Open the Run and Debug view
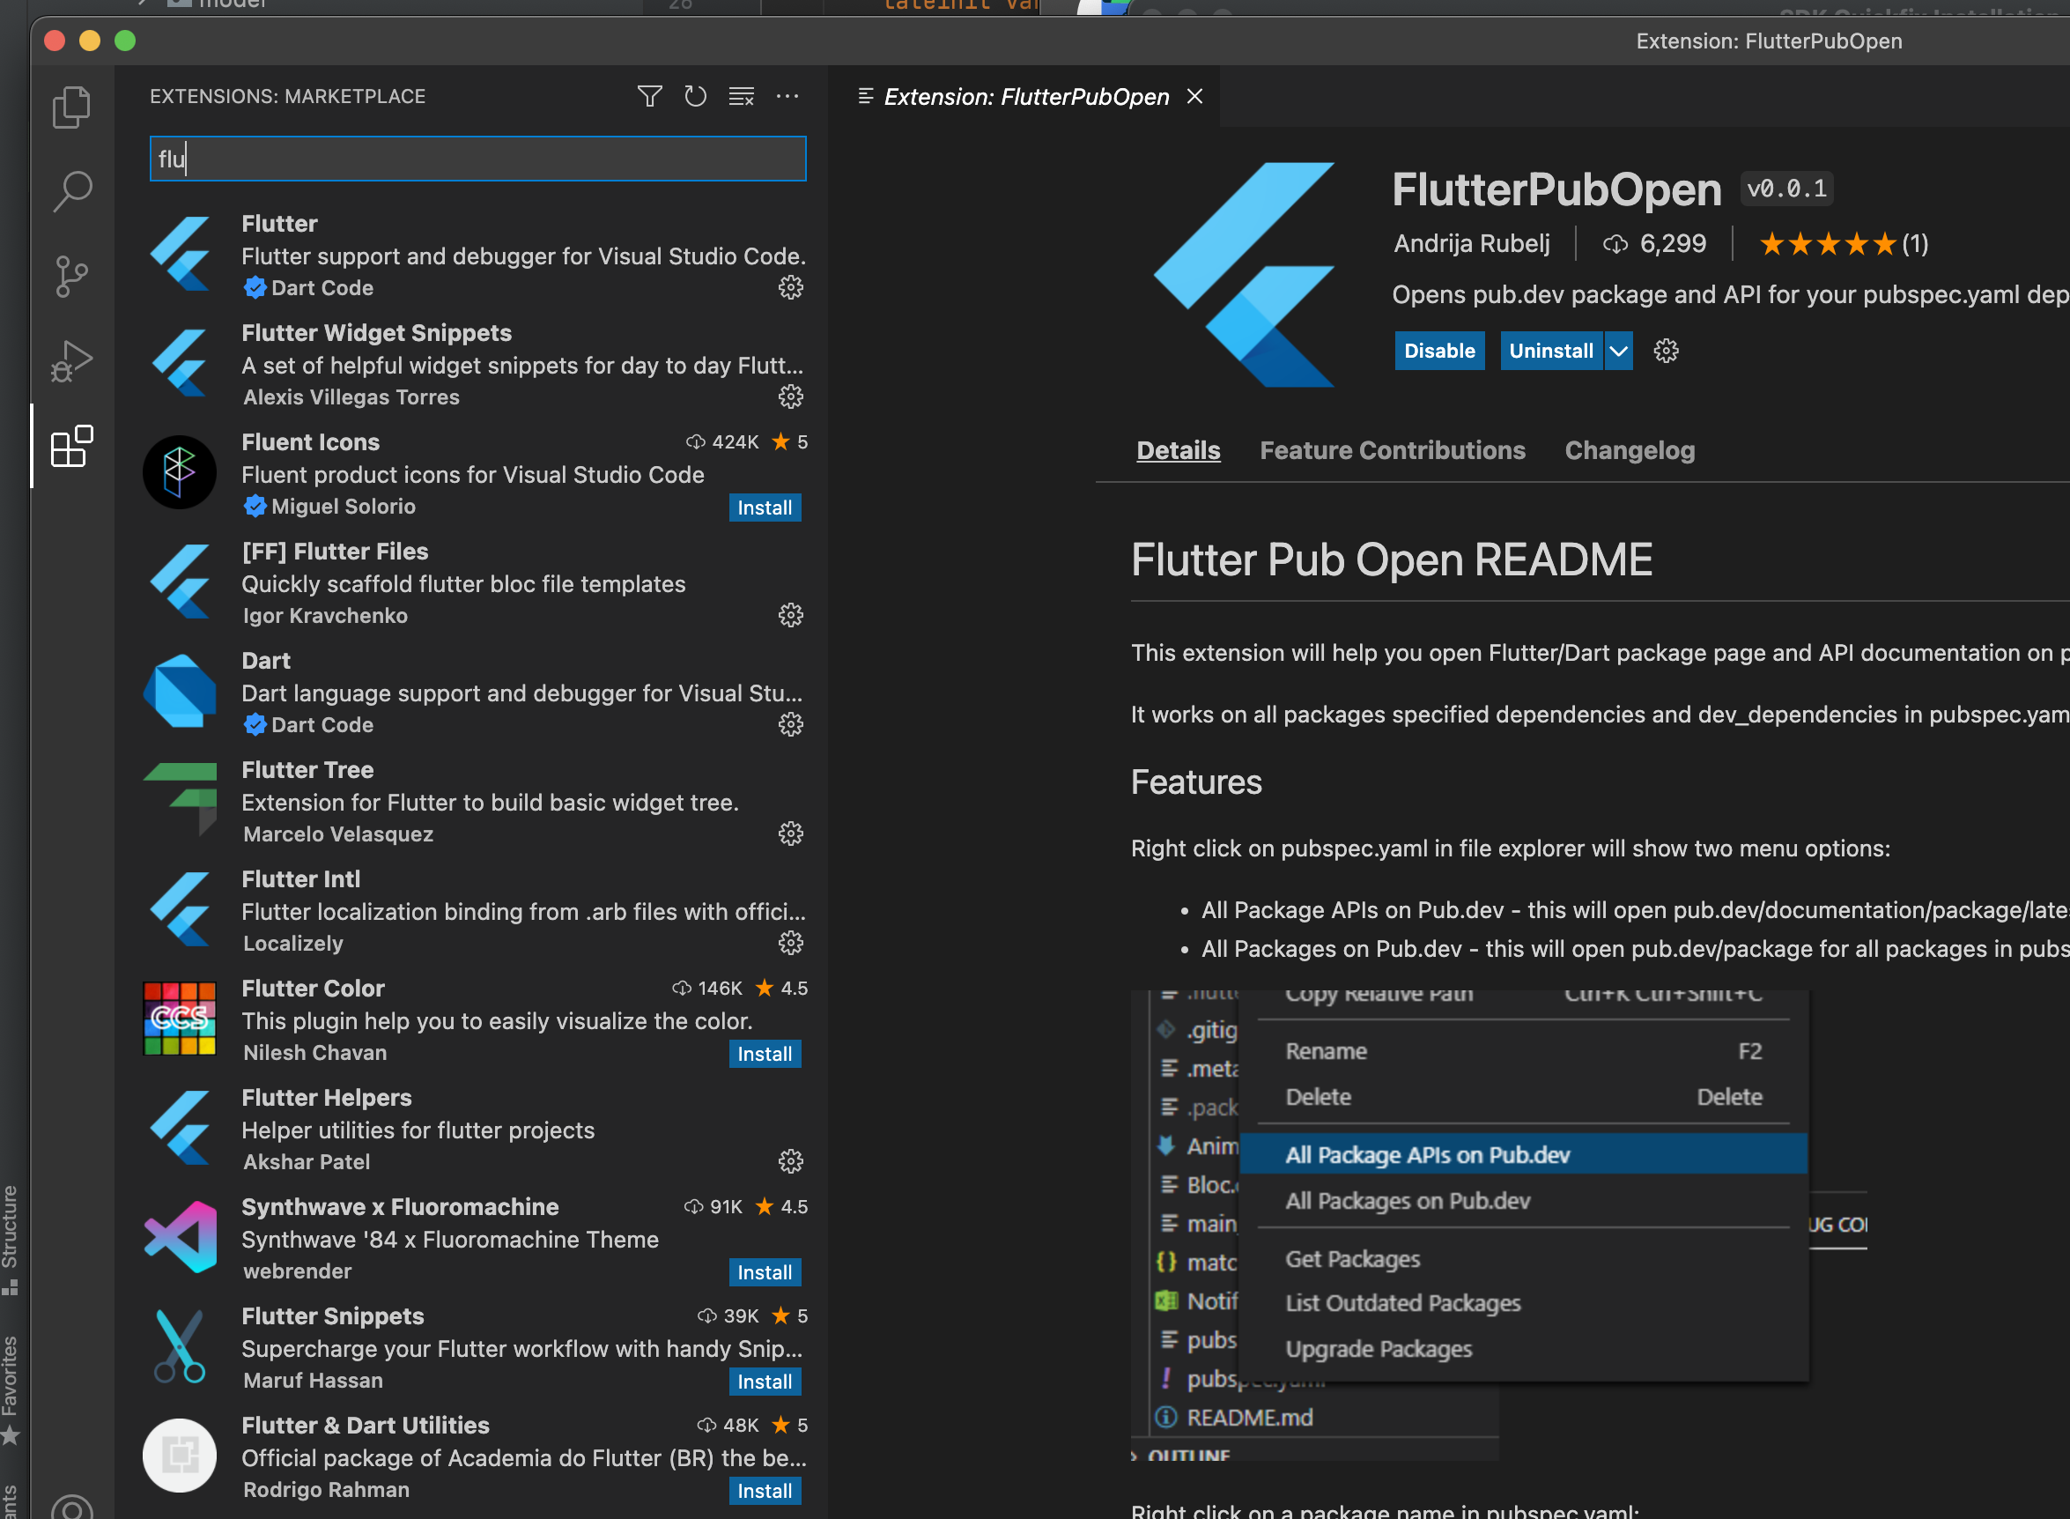The image size is (2070, 1519). tap(71, 361)
